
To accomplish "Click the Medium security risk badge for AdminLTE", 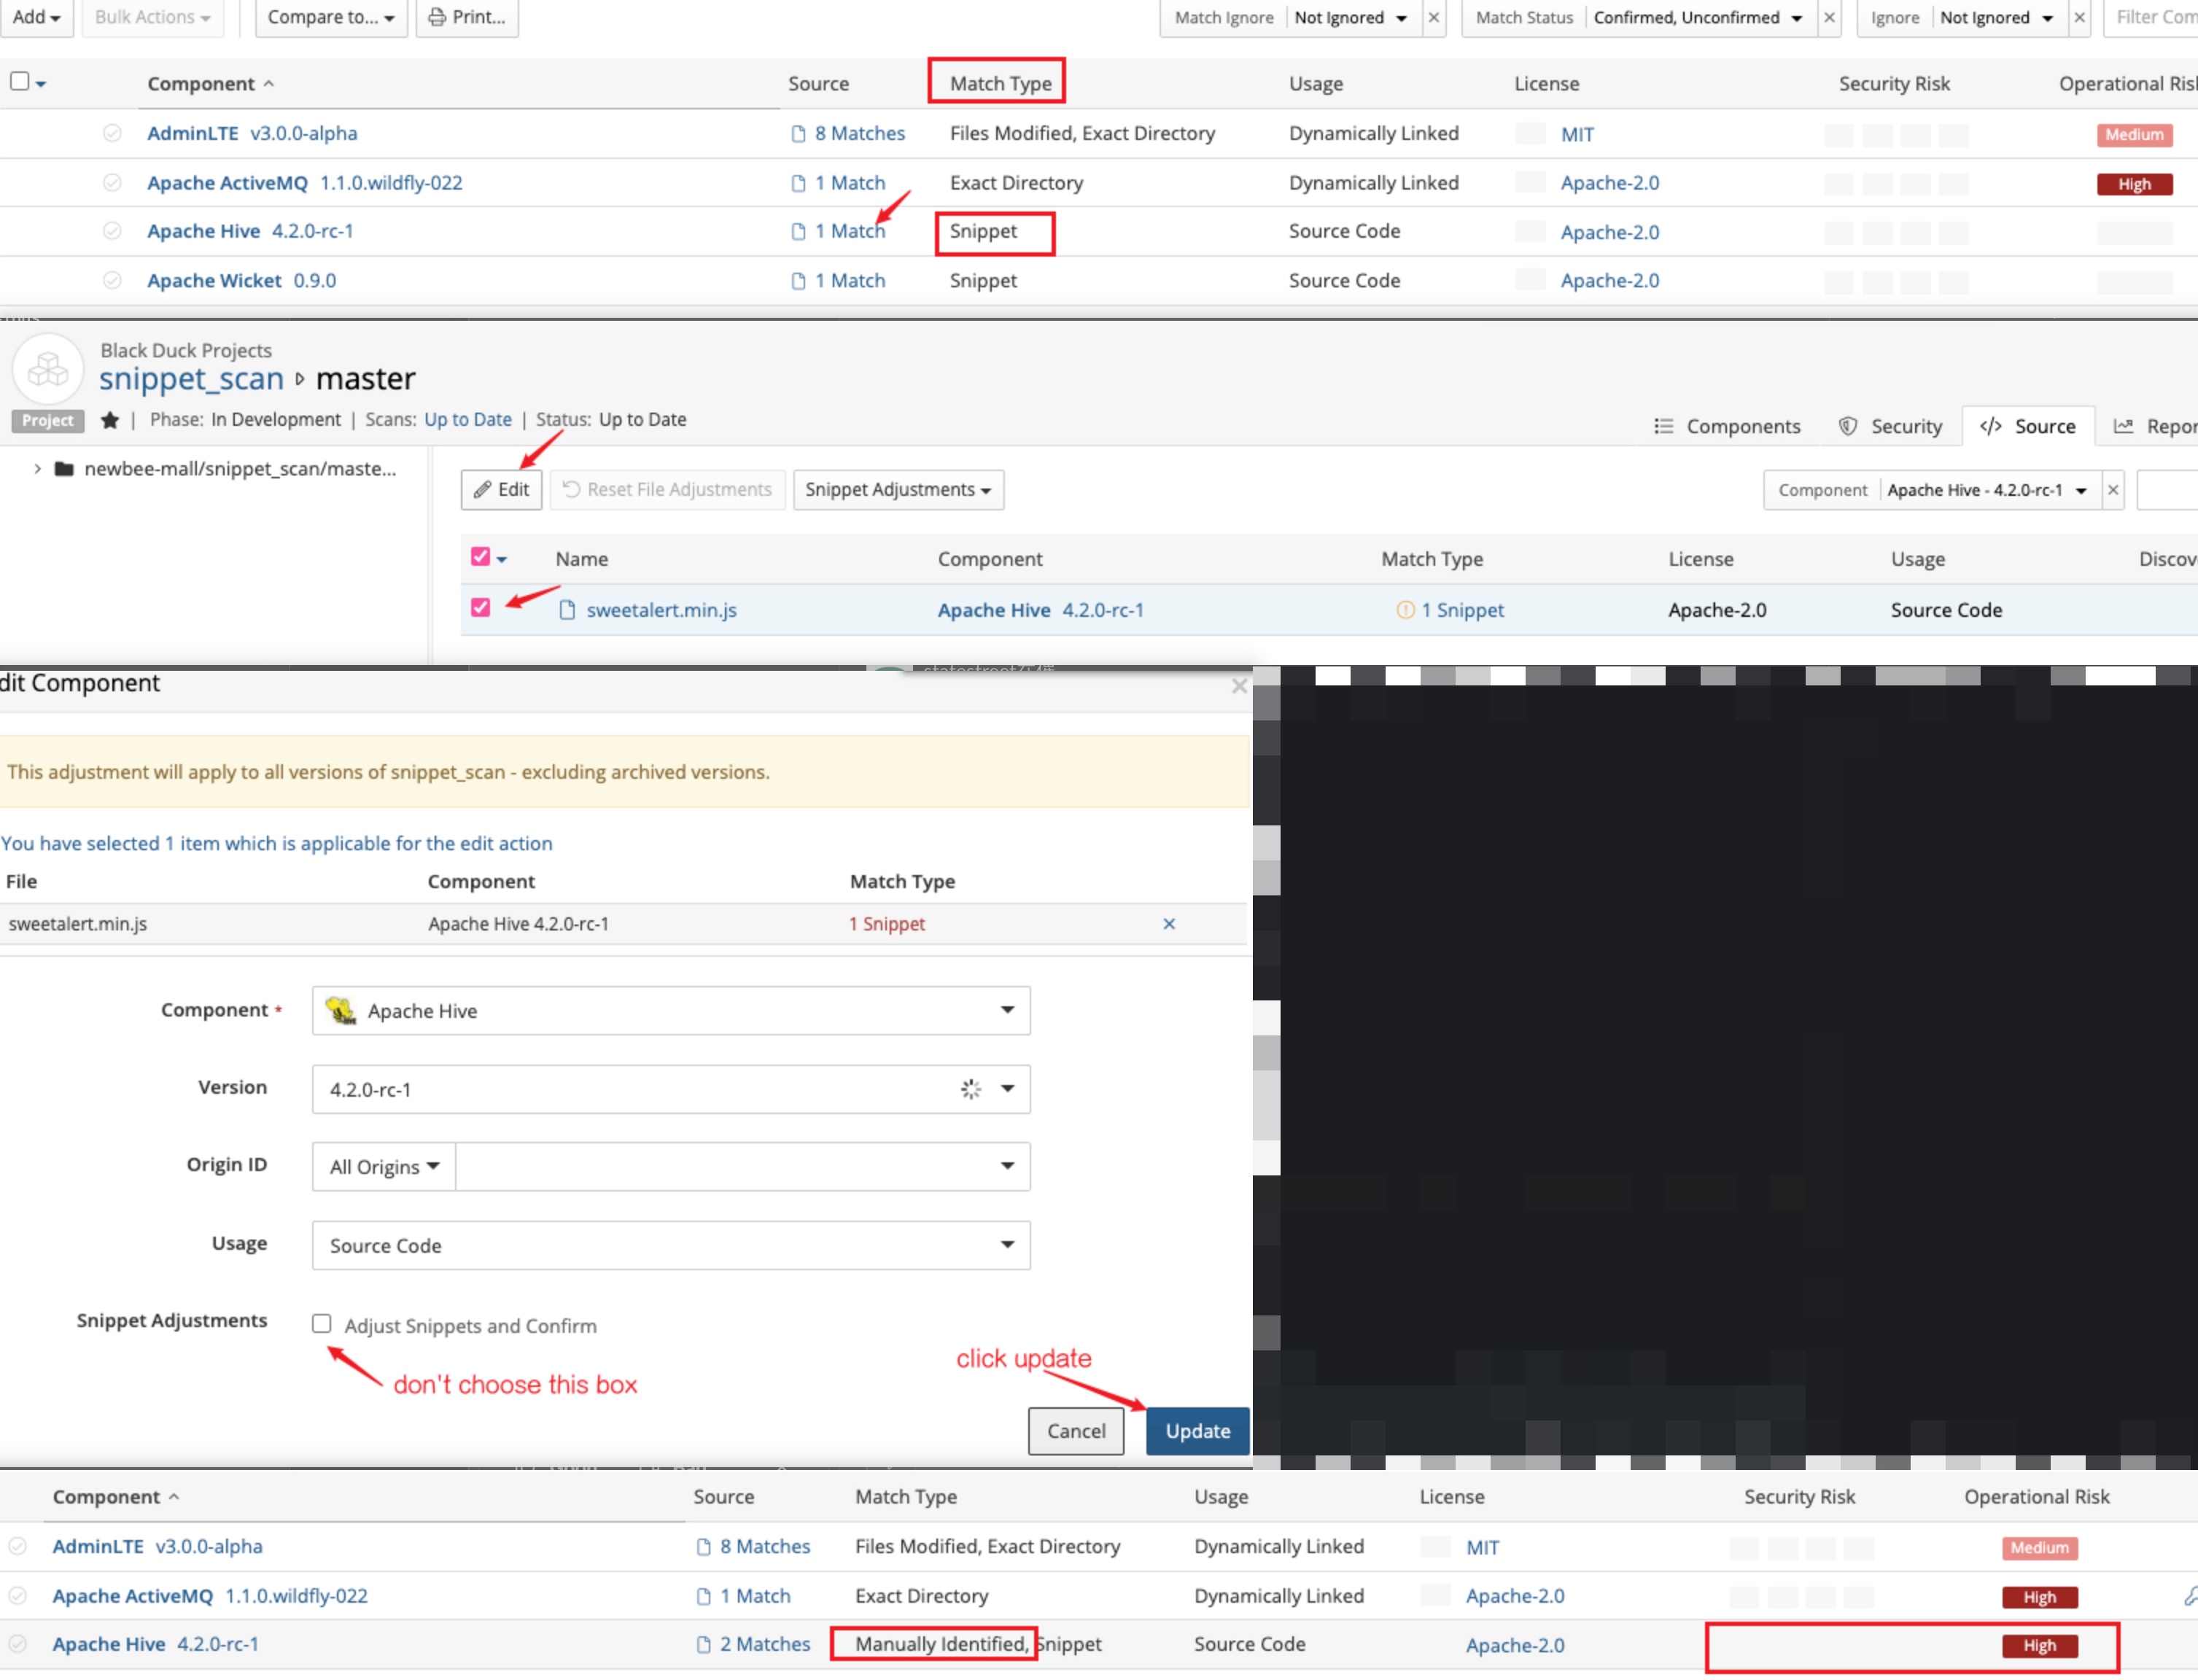I will [2135, 134].
